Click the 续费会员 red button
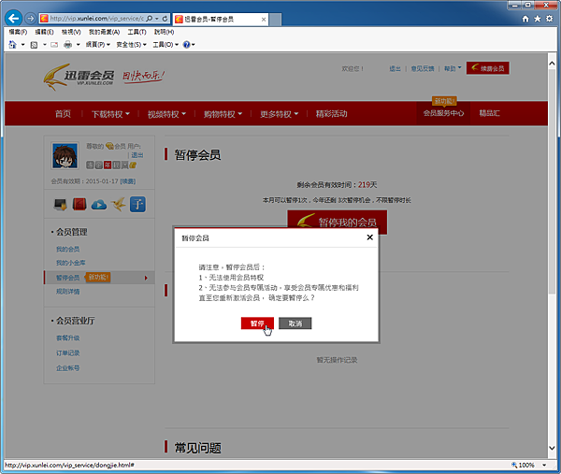This screenshot has height=474, width=561. tap(488, 68)
